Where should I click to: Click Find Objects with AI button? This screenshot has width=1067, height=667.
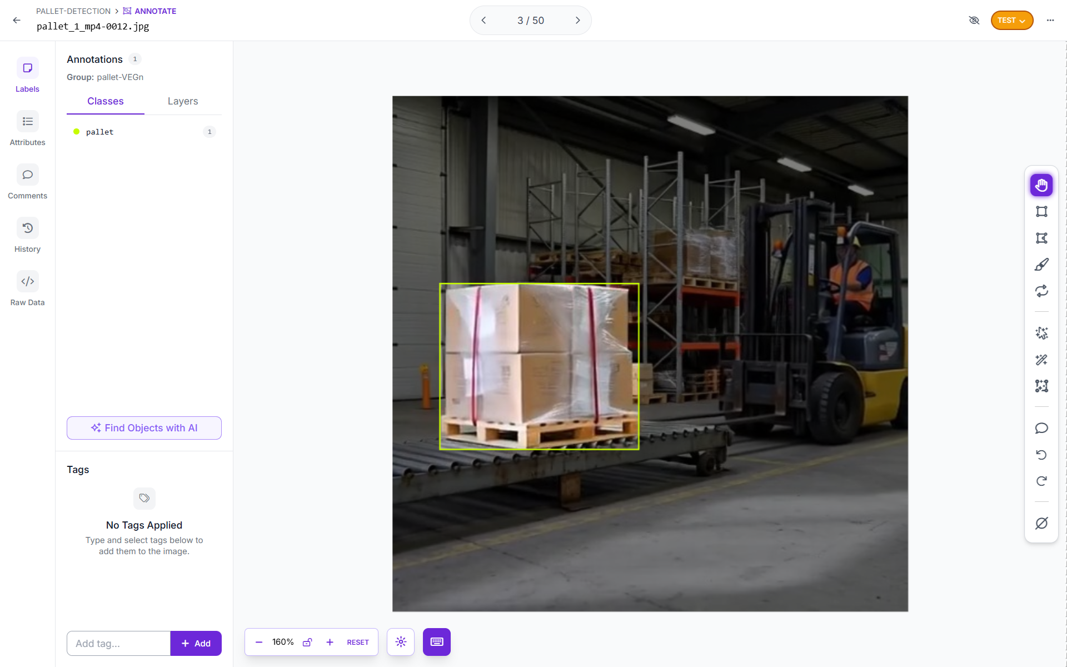coord(144,428)
